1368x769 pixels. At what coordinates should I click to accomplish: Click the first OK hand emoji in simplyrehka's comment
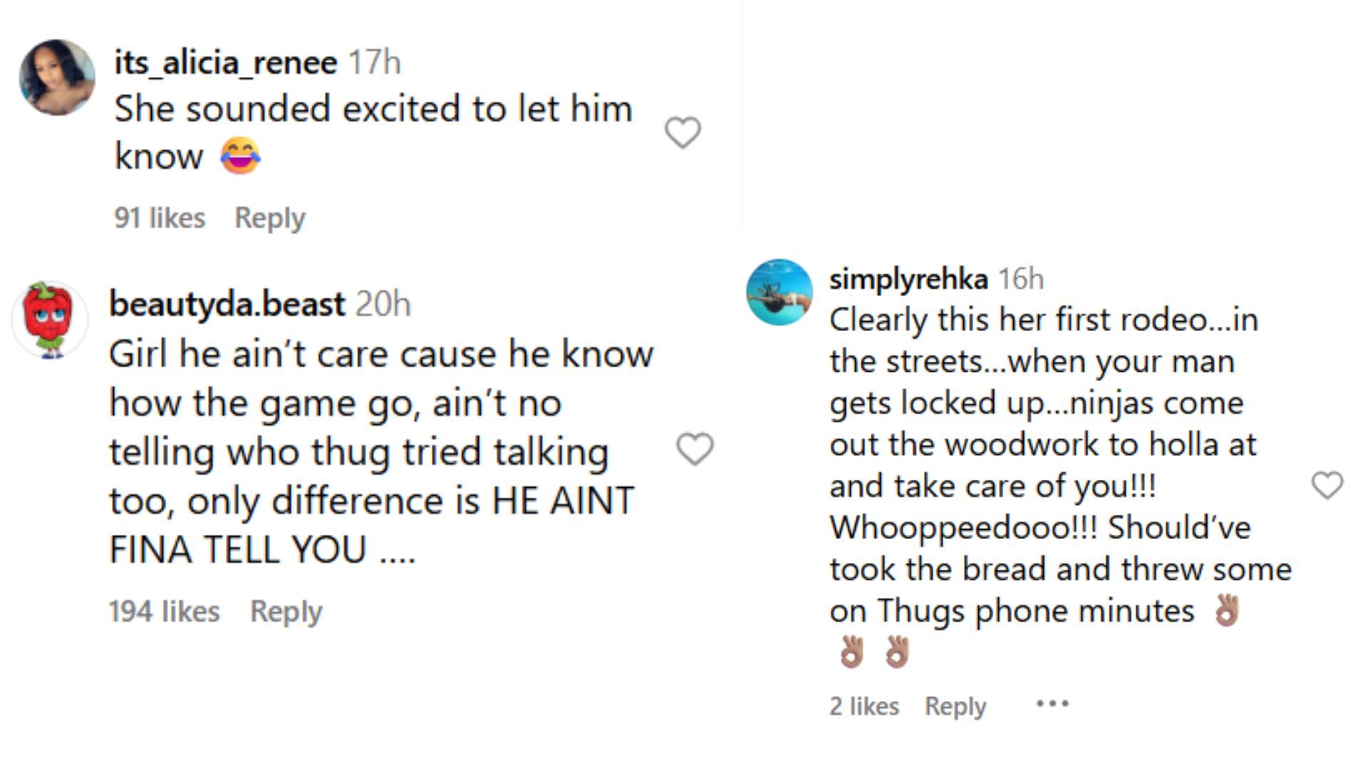point(1228,610)
